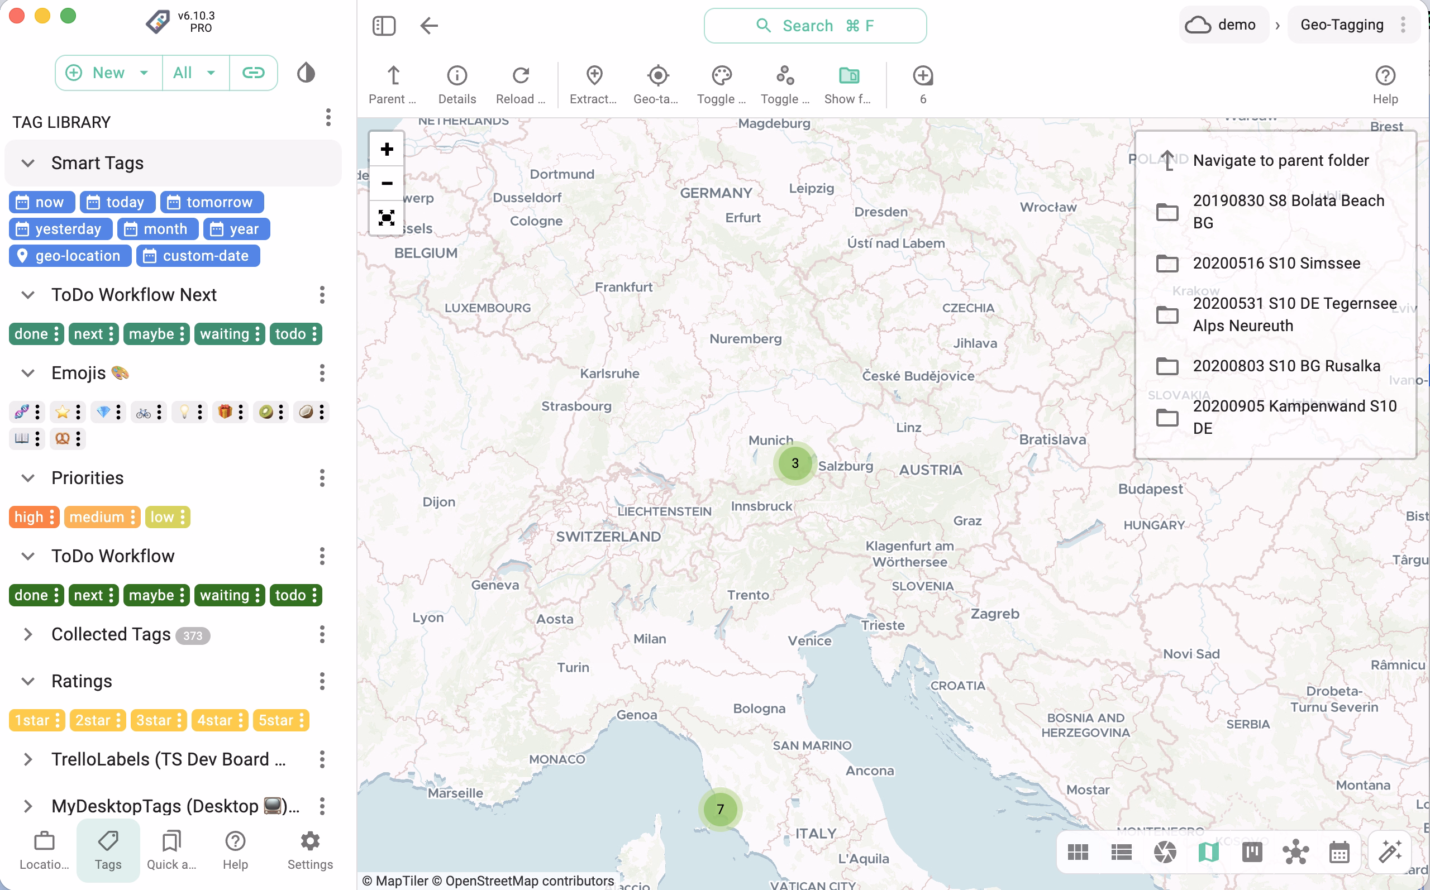Open the folder graph network perspective

click(x=1295, y=851)
